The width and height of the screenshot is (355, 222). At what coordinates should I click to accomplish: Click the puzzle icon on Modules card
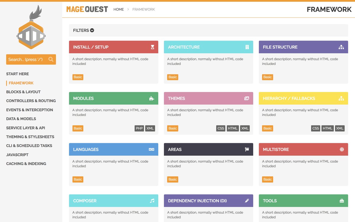[x=152, y=98]
